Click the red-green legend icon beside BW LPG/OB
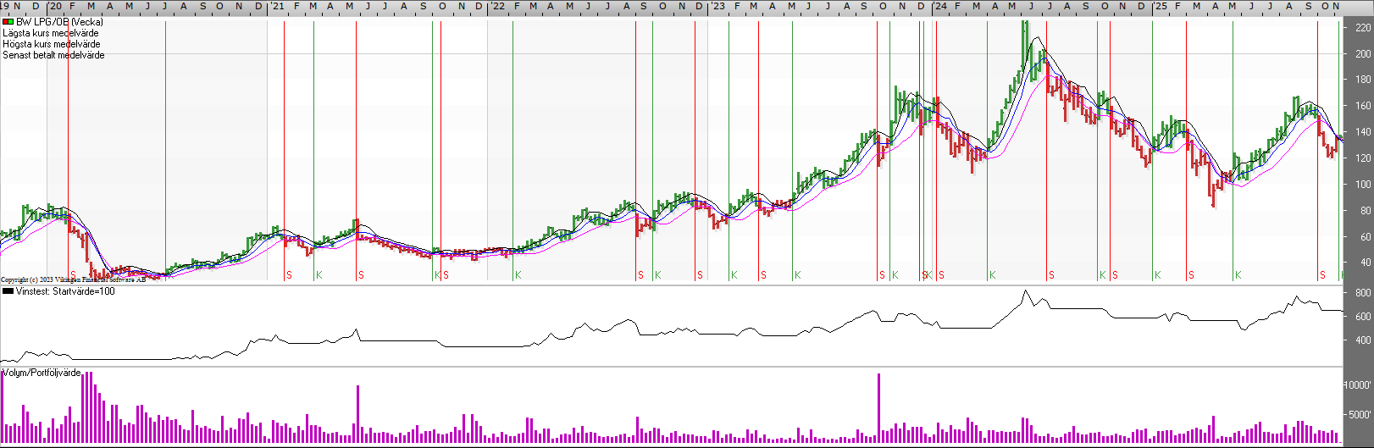This screenshot has width=1374, height=448. [8, 22]
